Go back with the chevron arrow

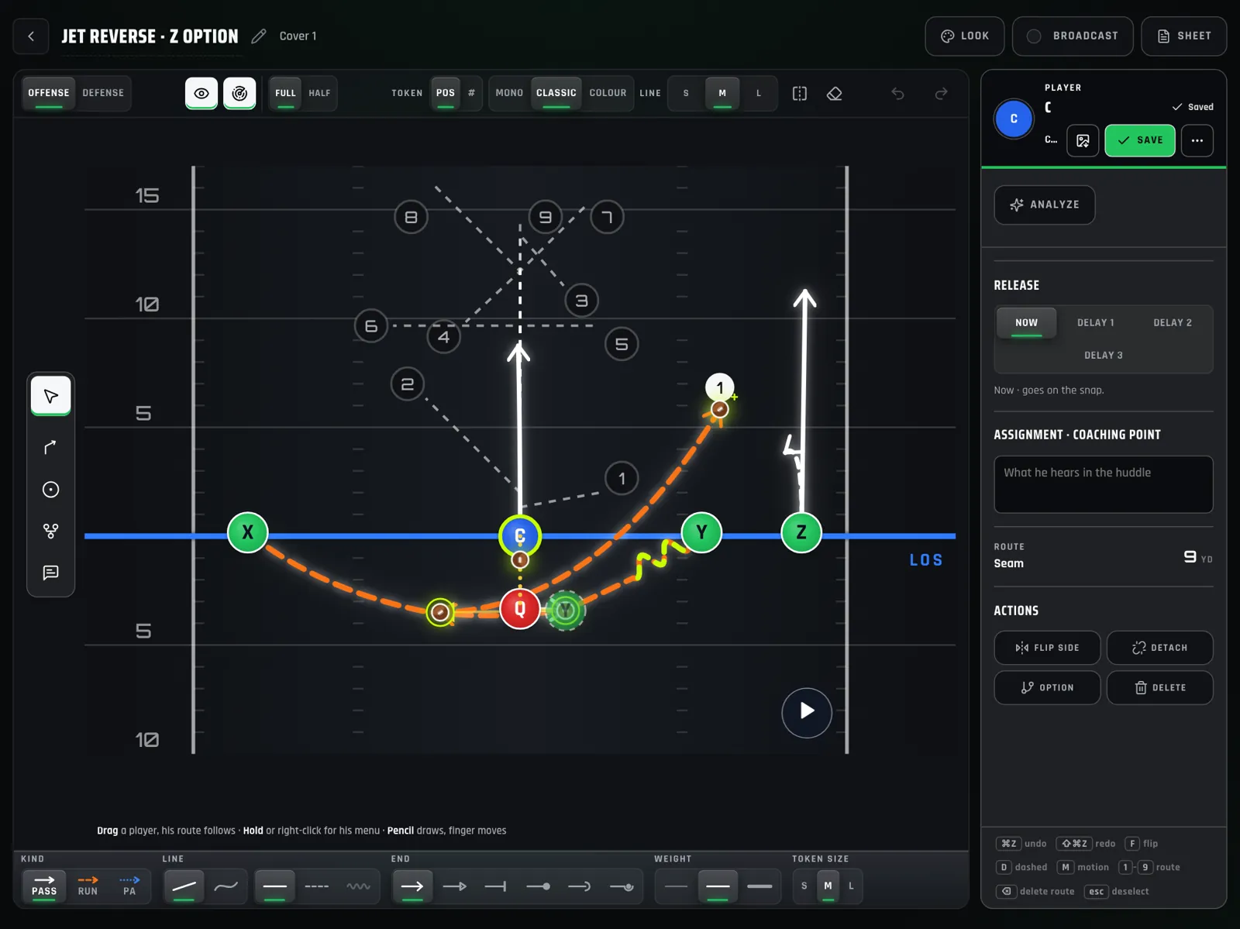[31, 36]
